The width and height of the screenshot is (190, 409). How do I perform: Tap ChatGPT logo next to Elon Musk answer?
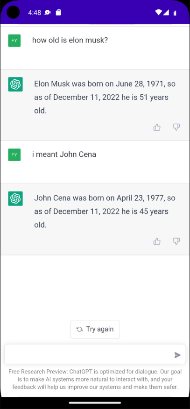click(x=15, y=84)
